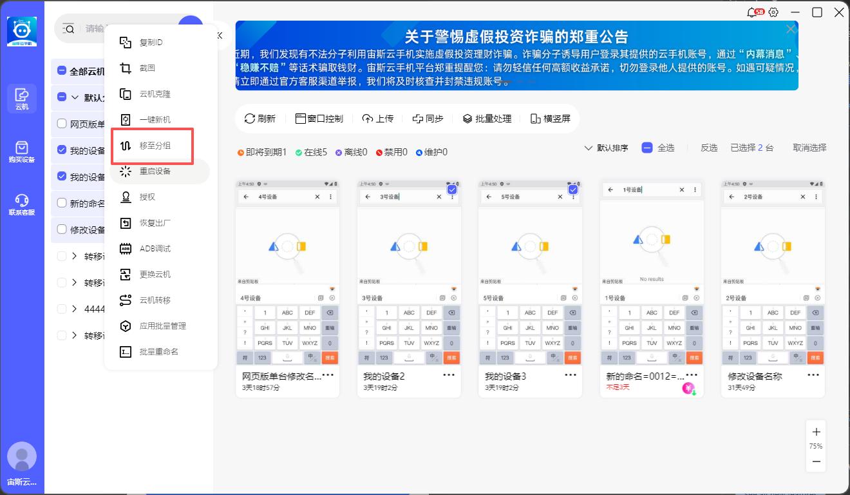Open the 云机 sidebar section
The height and width of the screenshot is (495, 850).
[22, 99]
